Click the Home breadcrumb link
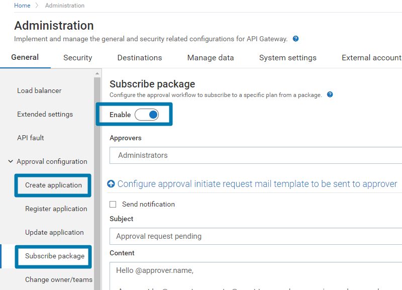The height and width of the screenshot is (290, 402). coord(22,6)
